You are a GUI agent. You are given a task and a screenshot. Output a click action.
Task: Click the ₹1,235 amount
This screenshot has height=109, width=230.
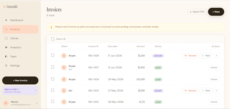pyautogui.click(x=142, y=102)
